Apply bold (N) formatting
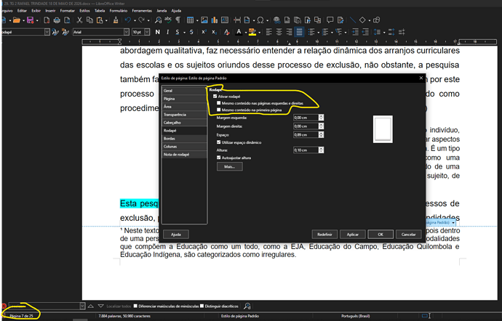 coord(158,32)
